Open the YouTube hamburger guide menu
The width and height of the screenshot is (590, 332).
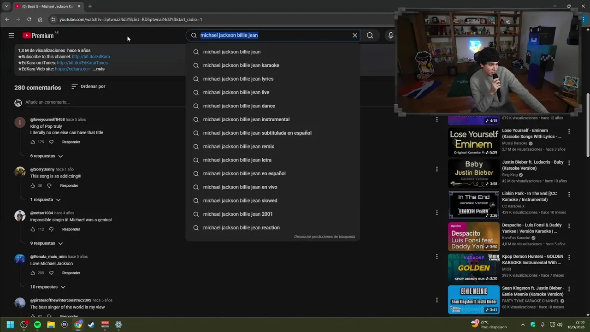coord(12,36)
